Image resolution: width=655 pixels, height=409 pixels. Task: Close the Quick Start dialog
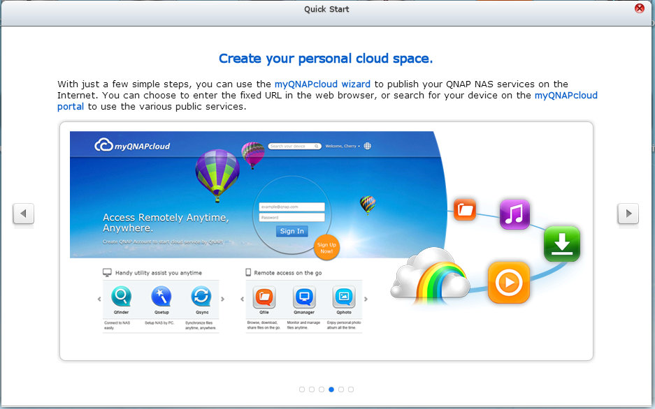639,8
